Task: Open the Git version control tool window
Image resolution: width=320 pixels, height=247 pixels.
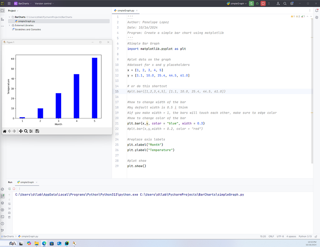Action: [x=3, y=230]
